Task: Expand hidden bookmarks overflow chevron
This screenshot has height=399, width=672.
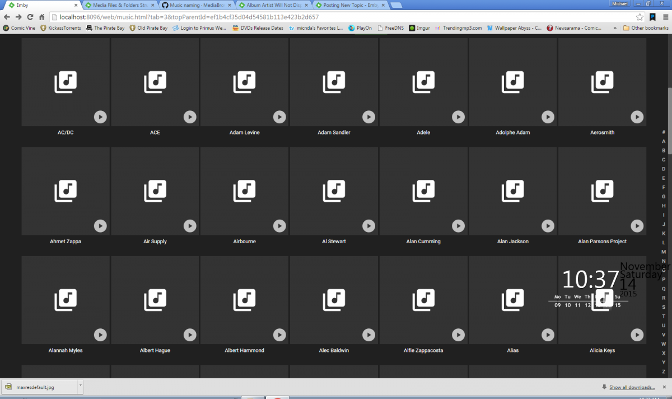Action: [x=615, y=27]
